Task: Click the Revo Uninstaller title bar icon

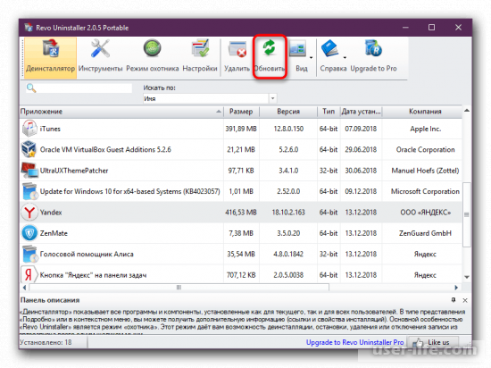Action: 29,28
